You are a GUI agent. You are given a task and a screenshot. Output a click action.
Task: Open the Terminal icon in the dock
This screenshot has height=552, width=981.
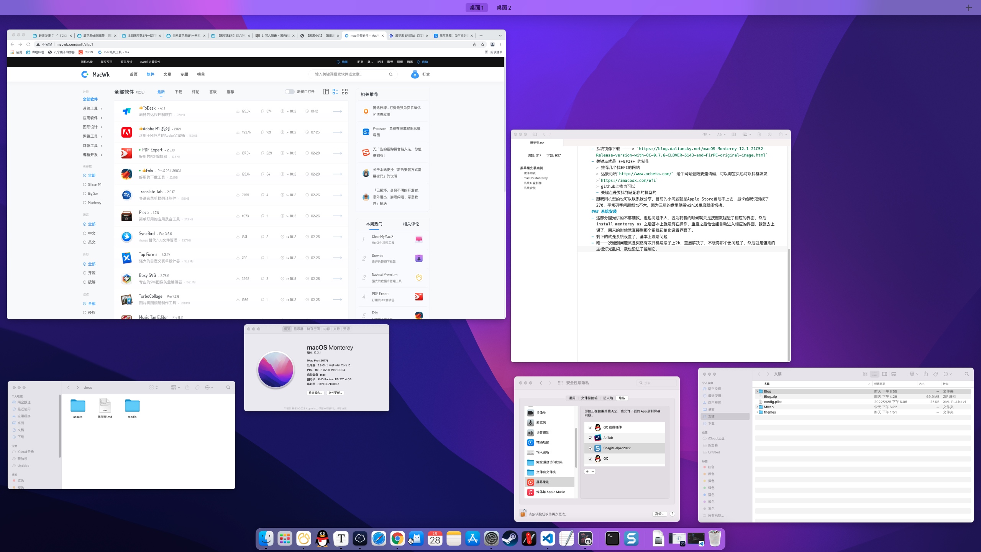click(612, 539)
